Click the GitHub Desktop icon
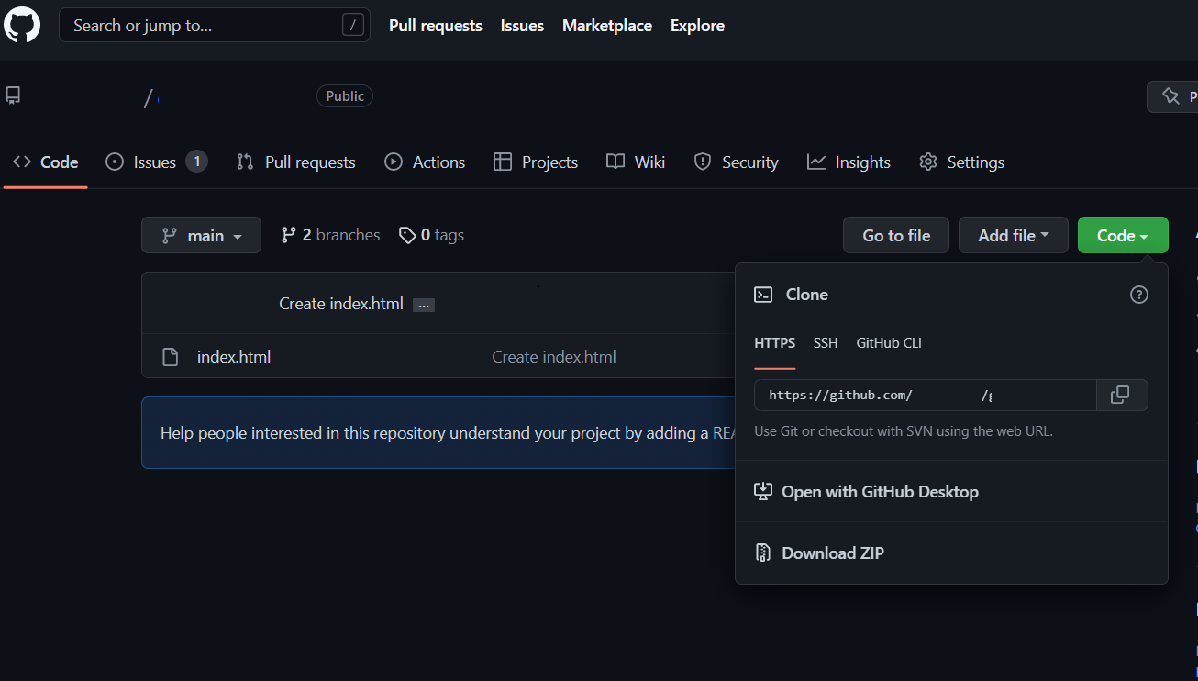Screen dimensions: 1198x681 pos(763,492)
